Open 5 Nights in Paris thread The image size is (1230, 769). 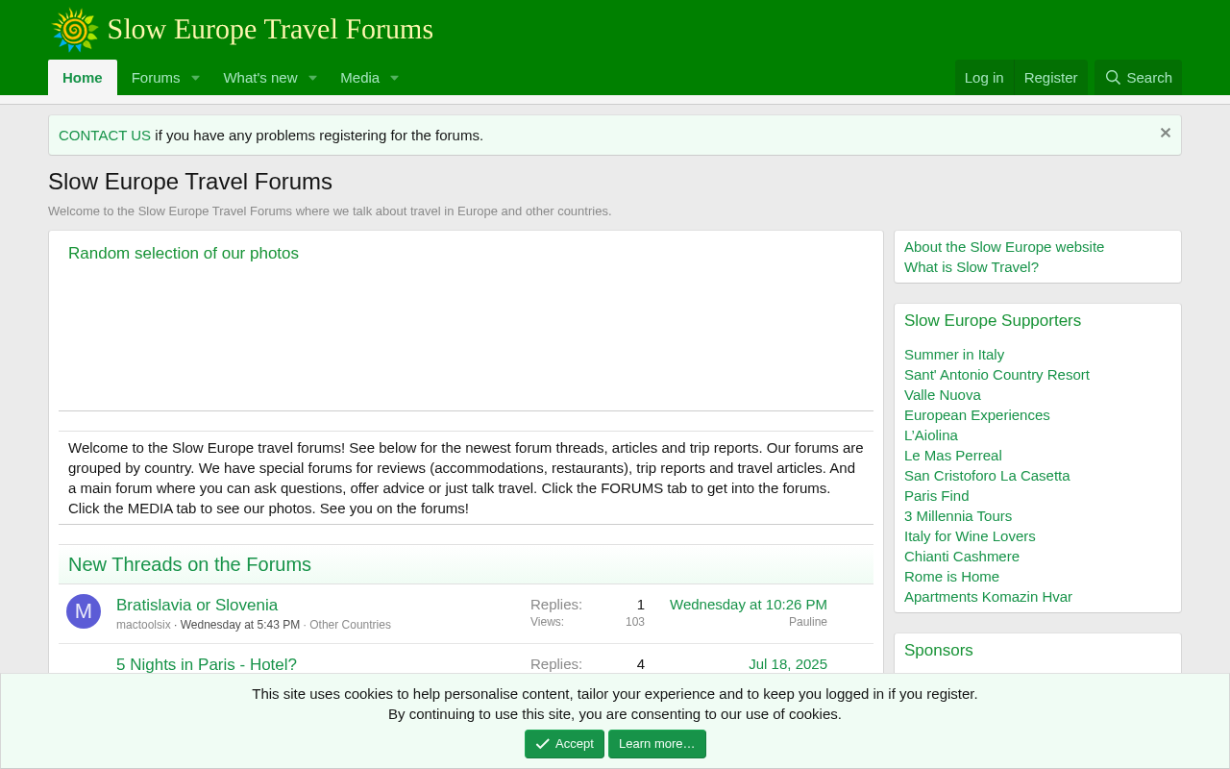tap(207, 665)
